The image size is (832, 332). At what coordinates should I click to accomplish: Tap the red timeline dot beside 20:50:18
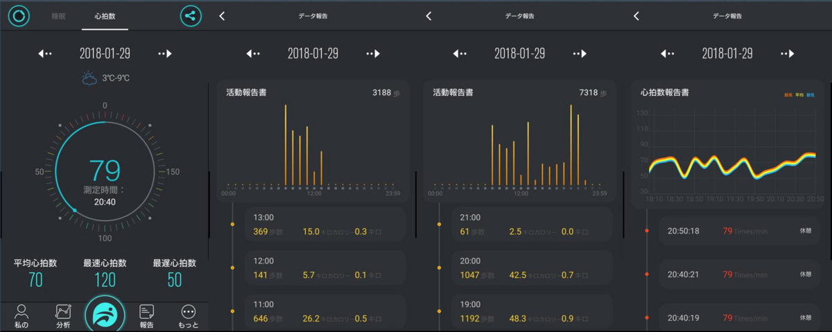coord(647,231)
